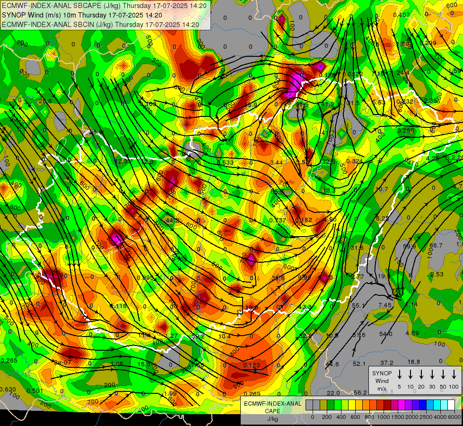Image resolution: width=463 pixels, height=426 pixels.
Task: Click the 2.53 value on the map
Action: [437, 274]
